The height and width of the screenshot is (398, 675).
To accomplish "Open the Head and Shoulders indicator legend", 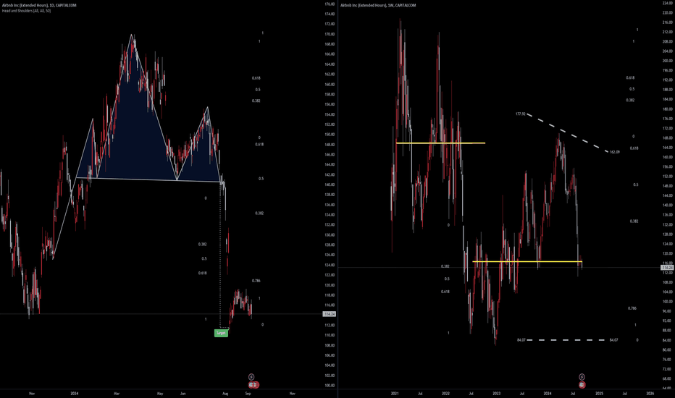I will click(x=26, y=11).
